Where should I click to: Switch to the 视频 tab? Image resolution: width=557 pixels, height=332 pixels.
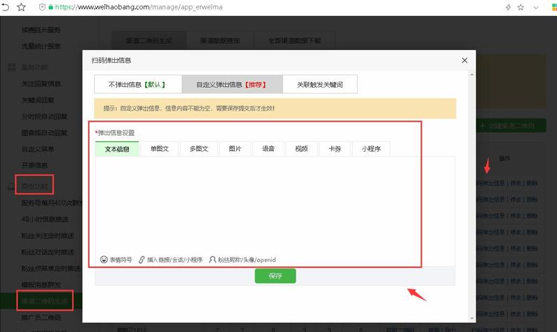coord(301,149)
